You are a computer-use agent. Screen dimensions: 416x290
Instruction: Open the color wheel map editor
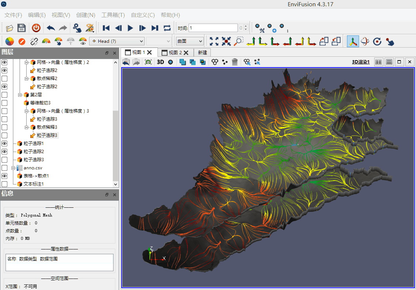click(10, 42)
